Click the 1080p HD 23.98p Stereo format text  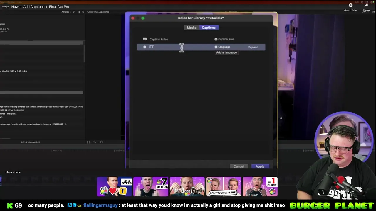pyautogui.click(x=98, y=12)
